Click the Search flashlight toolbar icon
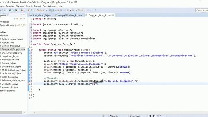208x117 pixels. (x=44, y=10)
